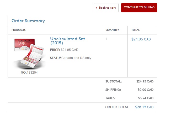Go back to cart

point(106,8)
